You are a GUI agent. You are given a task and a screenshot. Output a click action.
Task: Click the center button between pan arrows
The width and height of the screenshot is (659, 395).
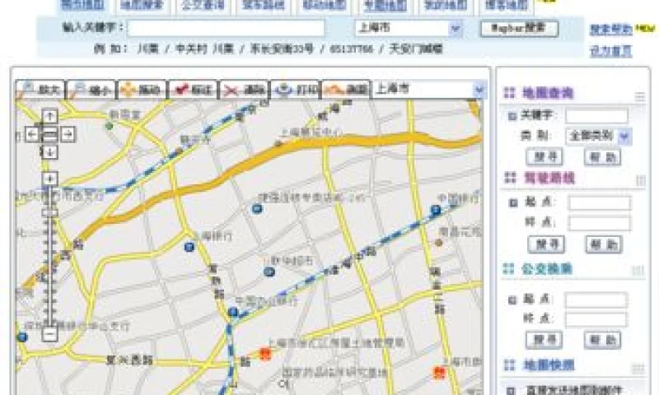[50, 134]
